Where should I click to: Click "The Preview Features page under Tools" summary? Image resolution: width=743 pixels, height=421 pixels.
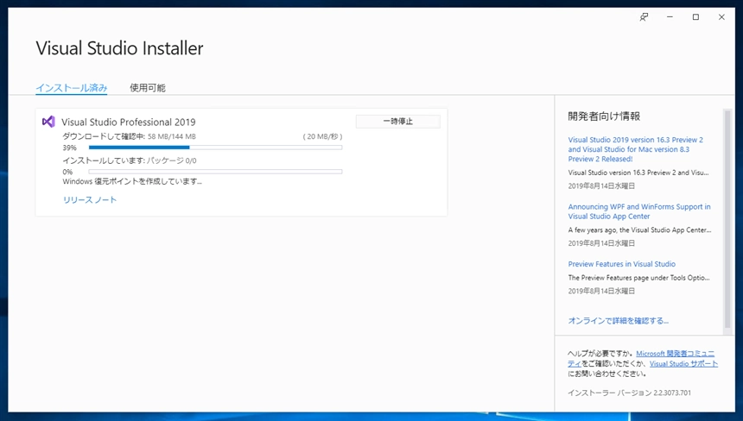pyautogui.click(x=638, y=278)
